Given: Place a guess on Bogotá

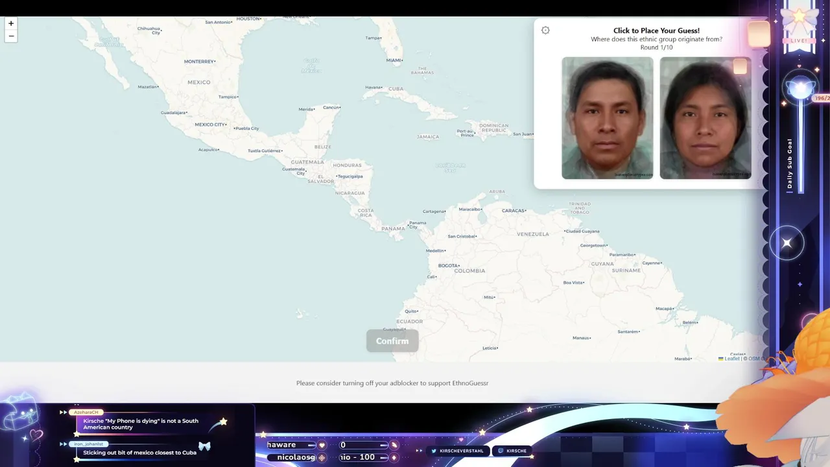Looking at the screenshot, I should point(449,266).
